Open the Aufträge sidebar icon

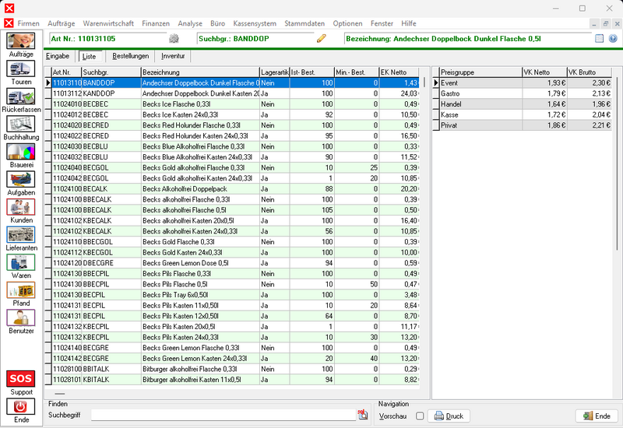[21, 41]
